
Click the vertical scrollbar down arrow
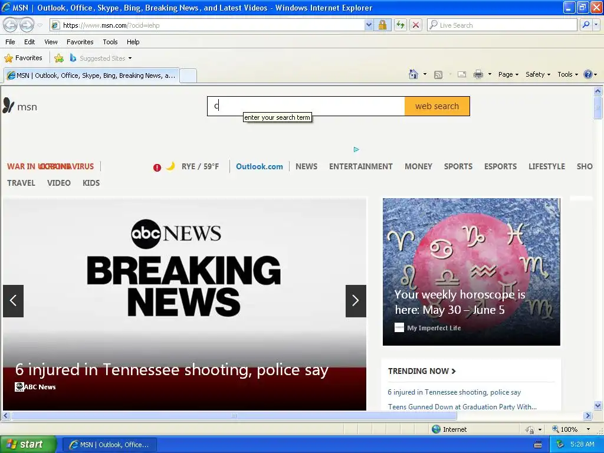coord(598,405)
